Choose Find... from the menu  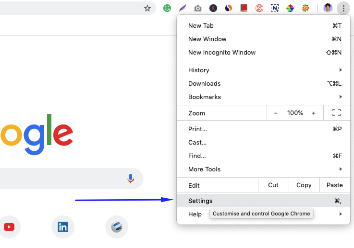263,156
